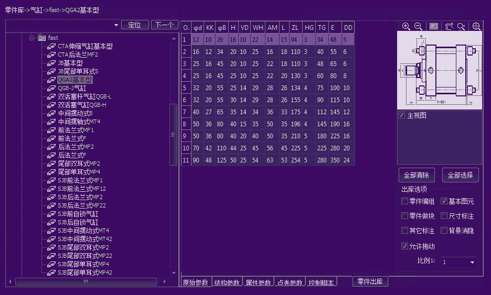Image resolution: width=491 pixels, height=295 pixels.
Task: Click part icon beside 双活塞气缸QGB-H
Action: click(x=51, y=105)
